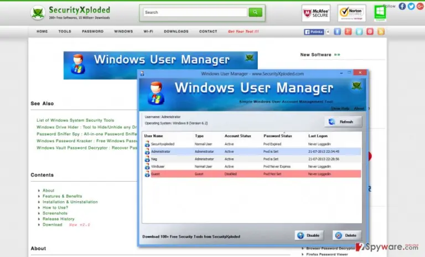The width and height of the screenshot is (425, 257).
Task: Click the Disable button
Action: point(309,235)
